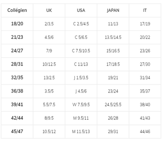Click the 36/38 size row label
164x143 pixels.
coord(17,91)
